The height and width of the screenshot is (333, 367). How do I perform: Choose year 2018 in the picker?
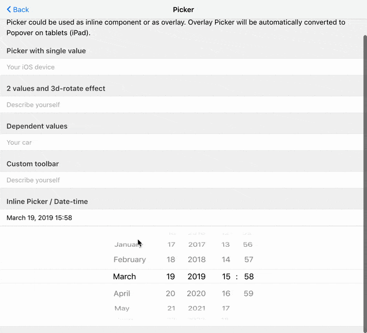pyautogui.click(x=197, y=259)
